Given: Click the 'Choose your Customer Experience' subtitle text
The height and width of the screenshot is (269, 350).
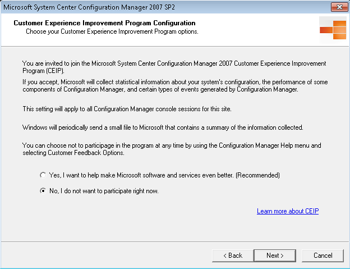Looking at the screenshot, I should click(x=112, y=31).
